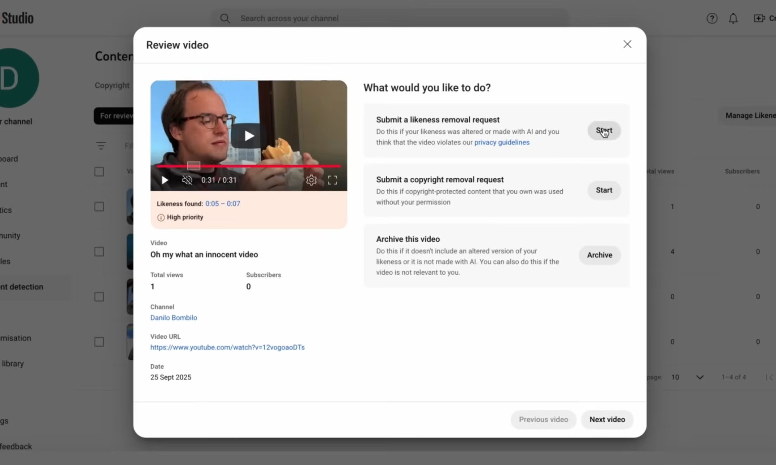Toggle the select-all checkbox in table header
This screenshot has width=776, height=465.
click(99, 172)
